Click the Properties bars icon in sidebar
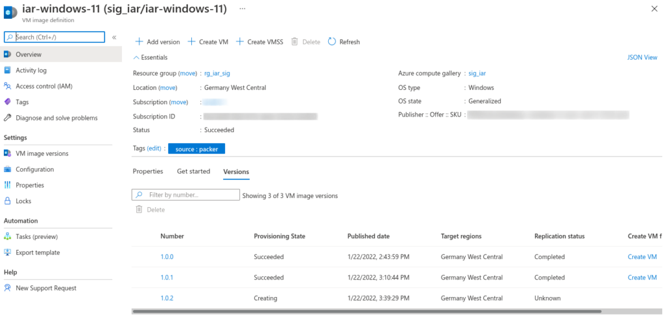This screenshot has height=323, width=668. (x=7, y=185)
